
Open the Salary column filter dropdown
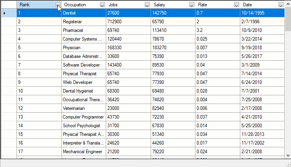pos(192,5)
